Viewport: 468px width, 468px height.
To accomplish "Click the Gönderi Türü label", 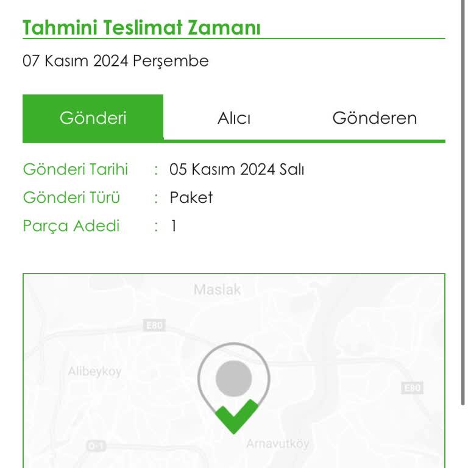I will click(71, 197).
